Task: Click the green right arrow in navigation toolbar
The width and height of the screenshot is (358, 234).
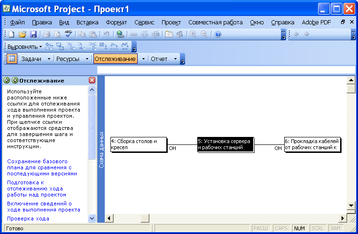Action: pyautogui.click(x=307, y=34)
